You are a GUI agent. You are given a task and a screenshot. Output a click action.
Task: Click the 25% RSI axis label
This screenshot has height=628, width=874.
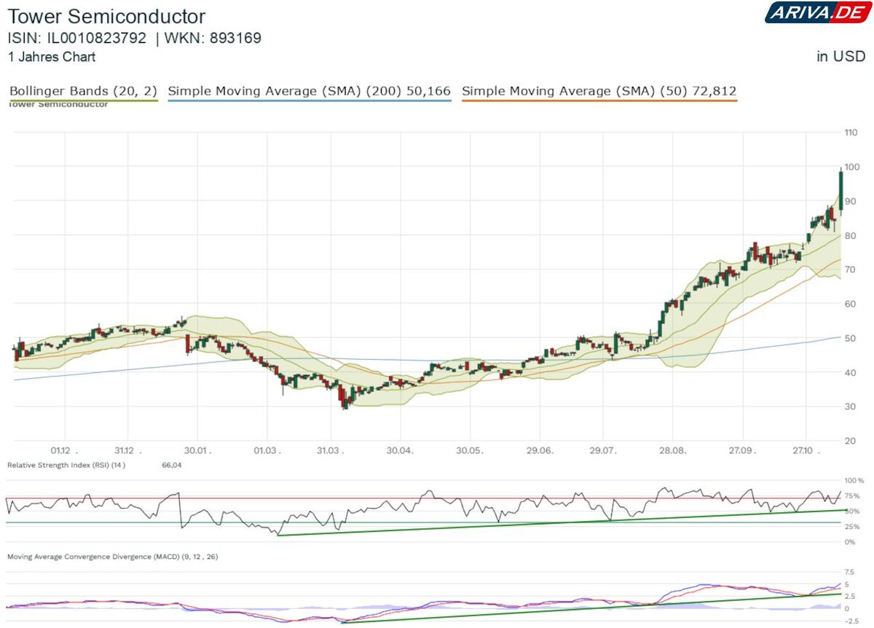click(x=854, y=527)
